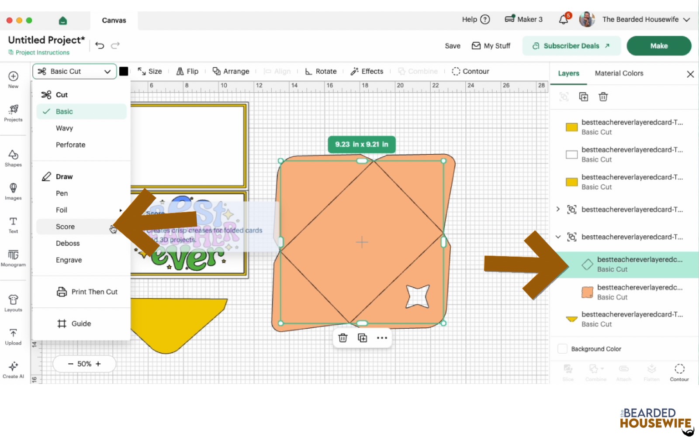This screenshot has width=699, height=444.
Task: Close the Layers panel
Action: (690, 74)
